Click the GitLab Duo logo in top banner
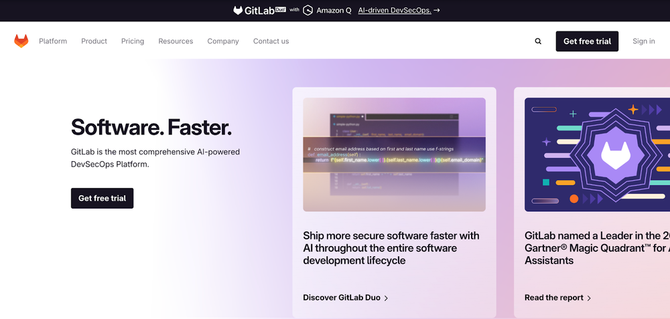Viewport: 670px width, 319px height. pyautogui.click(x=259, y=10)
